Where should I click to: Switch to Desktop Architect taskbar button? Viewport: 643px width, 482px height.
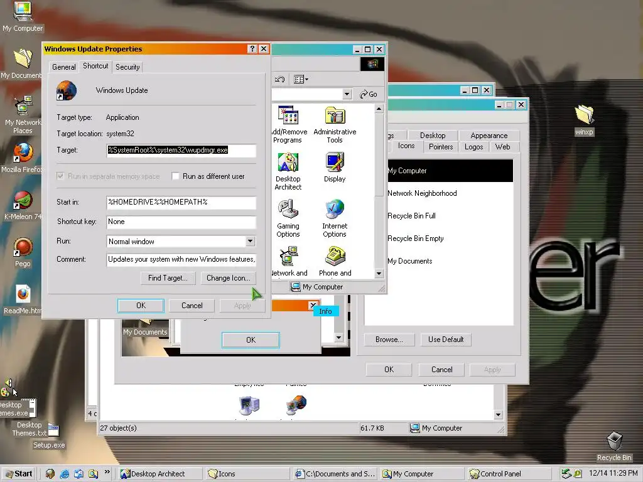[160, 474]
